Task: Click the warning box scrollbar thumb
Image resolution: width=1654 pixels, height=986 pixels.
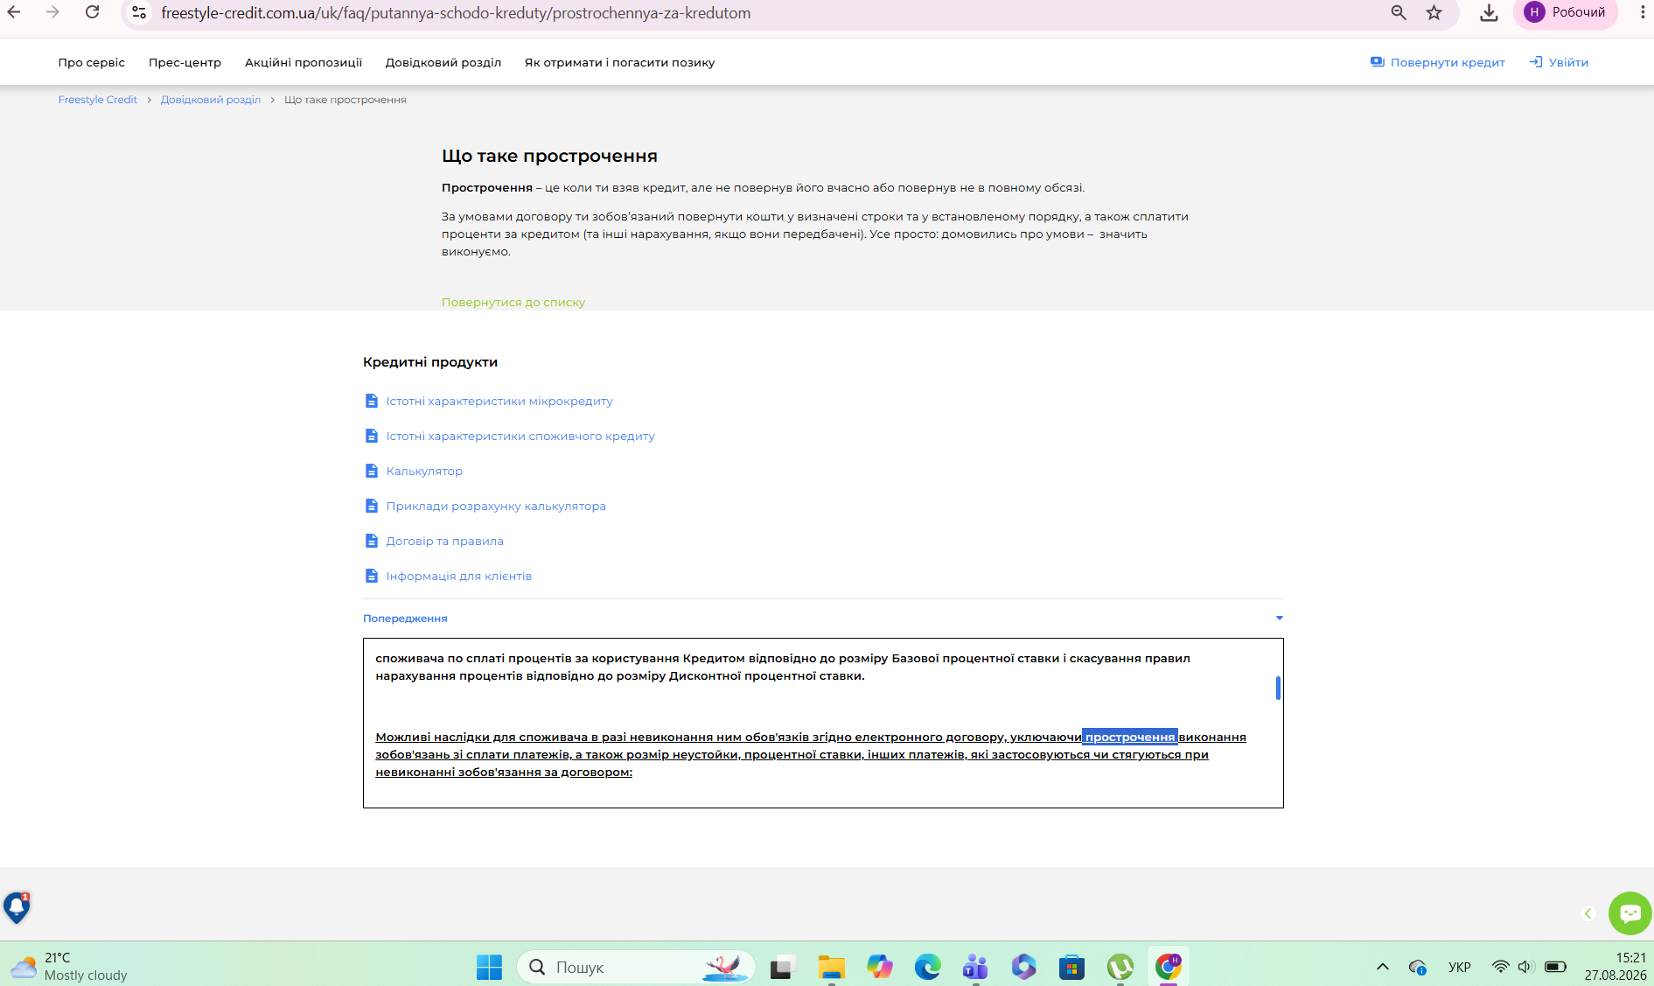Action: click(1278, 688)
